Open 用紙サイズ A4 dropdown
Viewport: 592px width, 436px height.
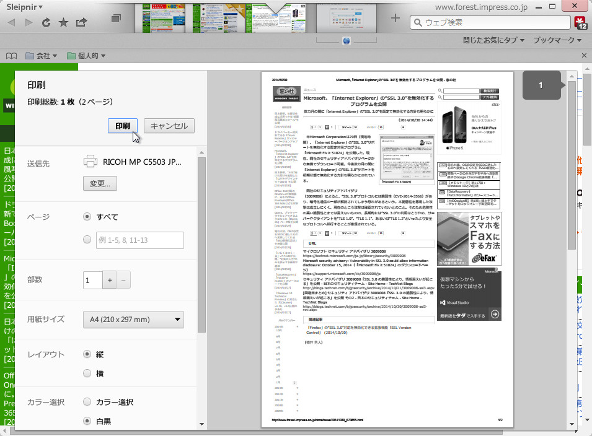tap(133, 320)
